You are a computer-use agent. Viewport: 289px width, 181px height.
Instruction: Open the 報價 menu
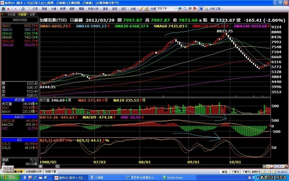63,9
